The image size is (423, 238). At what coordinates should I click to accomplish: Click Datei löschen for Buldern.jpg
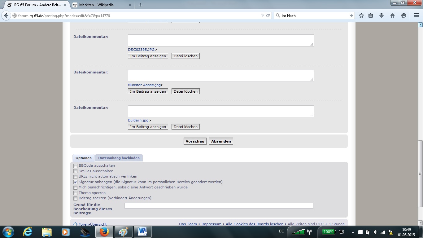point(185,127)
